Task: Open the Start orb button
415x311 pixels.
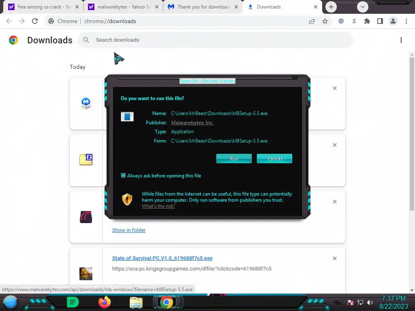Action: 11,302
